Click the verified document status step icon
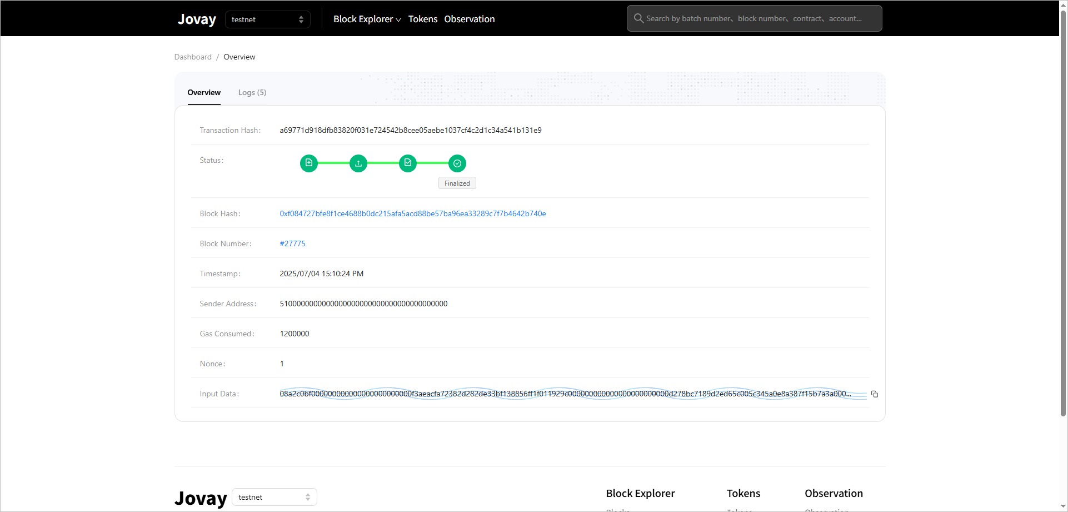Screen dimensions: 1068x512 coord(408,163)
